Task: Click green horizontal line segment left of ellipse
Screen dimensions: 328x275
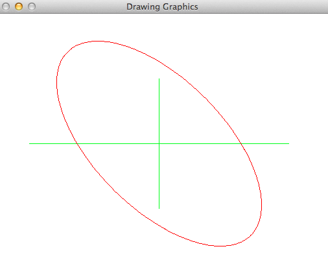Action: (x=53, y=143)
